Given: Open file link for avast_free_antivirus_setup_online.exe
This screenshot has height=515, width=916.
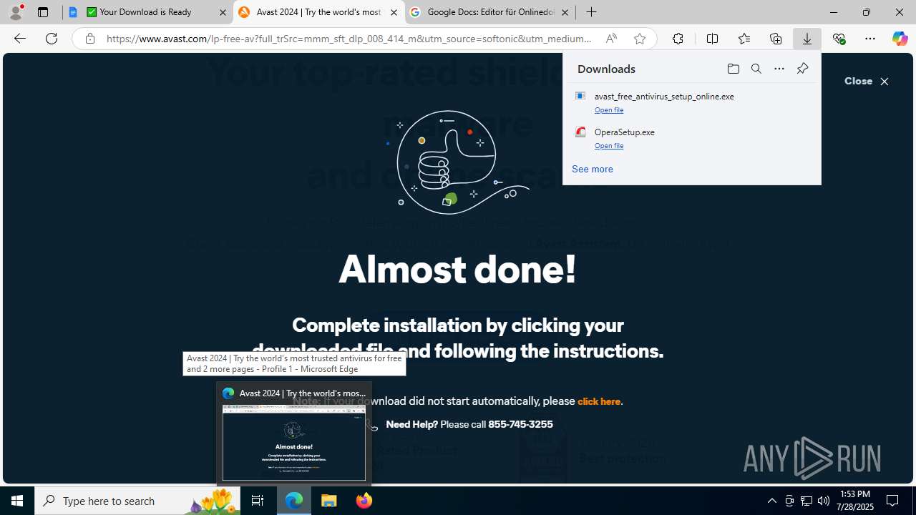Looking at the screenshot, I should click(x=609, y=109).
